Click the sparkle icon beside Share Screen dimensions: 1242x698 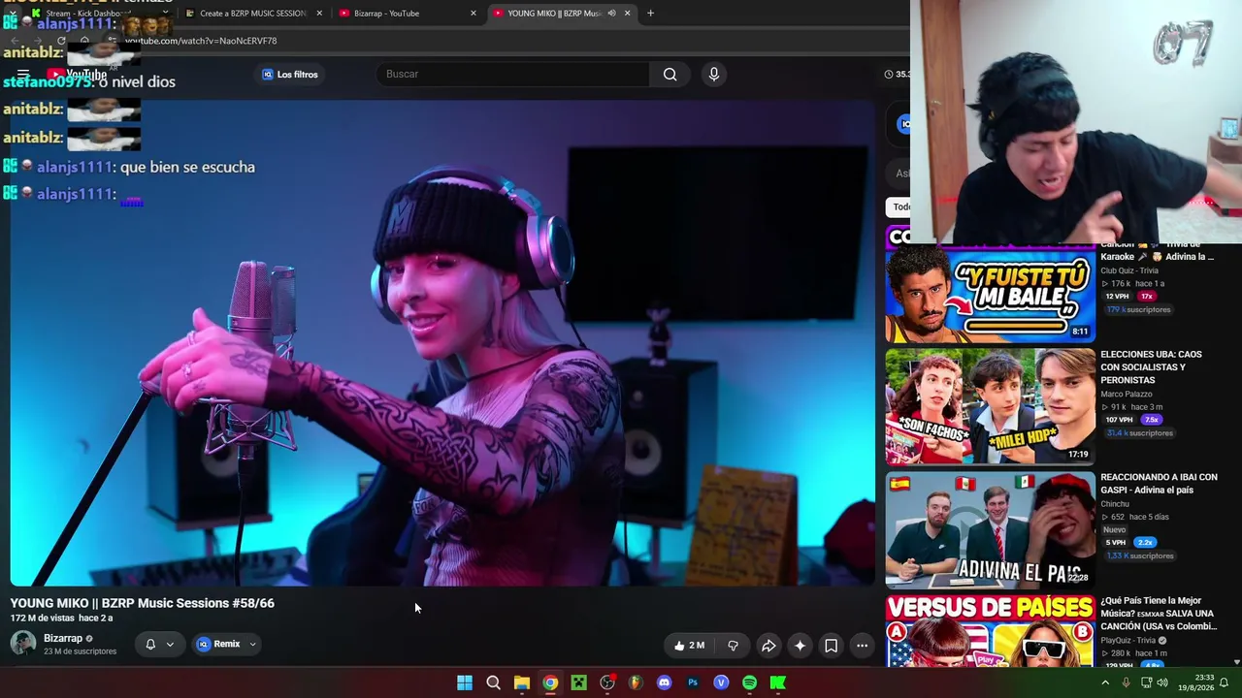click(x=800, y=646)
